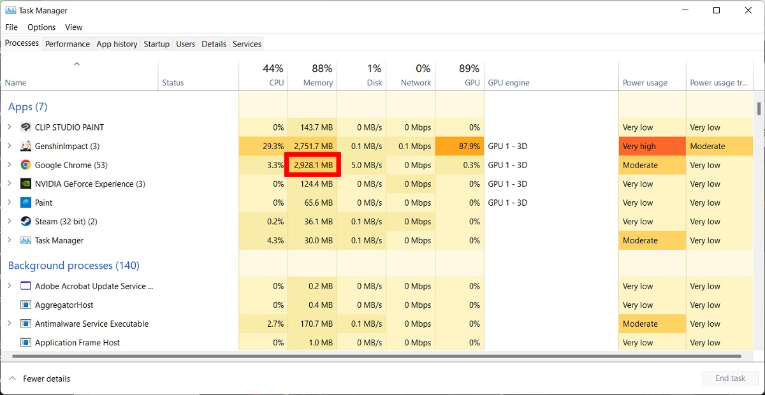
Task: Switch to the Performance tab
Action: click(x=68, y=44)
